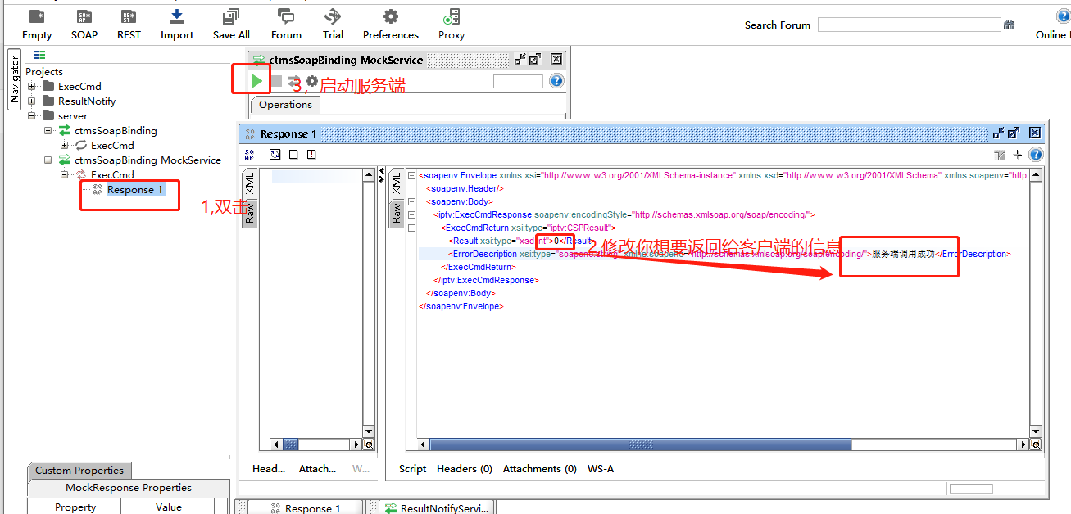Start the ctmsSoapBinding mock service
This screenshot has height=514, width=1071.
(x=257, y=81)
